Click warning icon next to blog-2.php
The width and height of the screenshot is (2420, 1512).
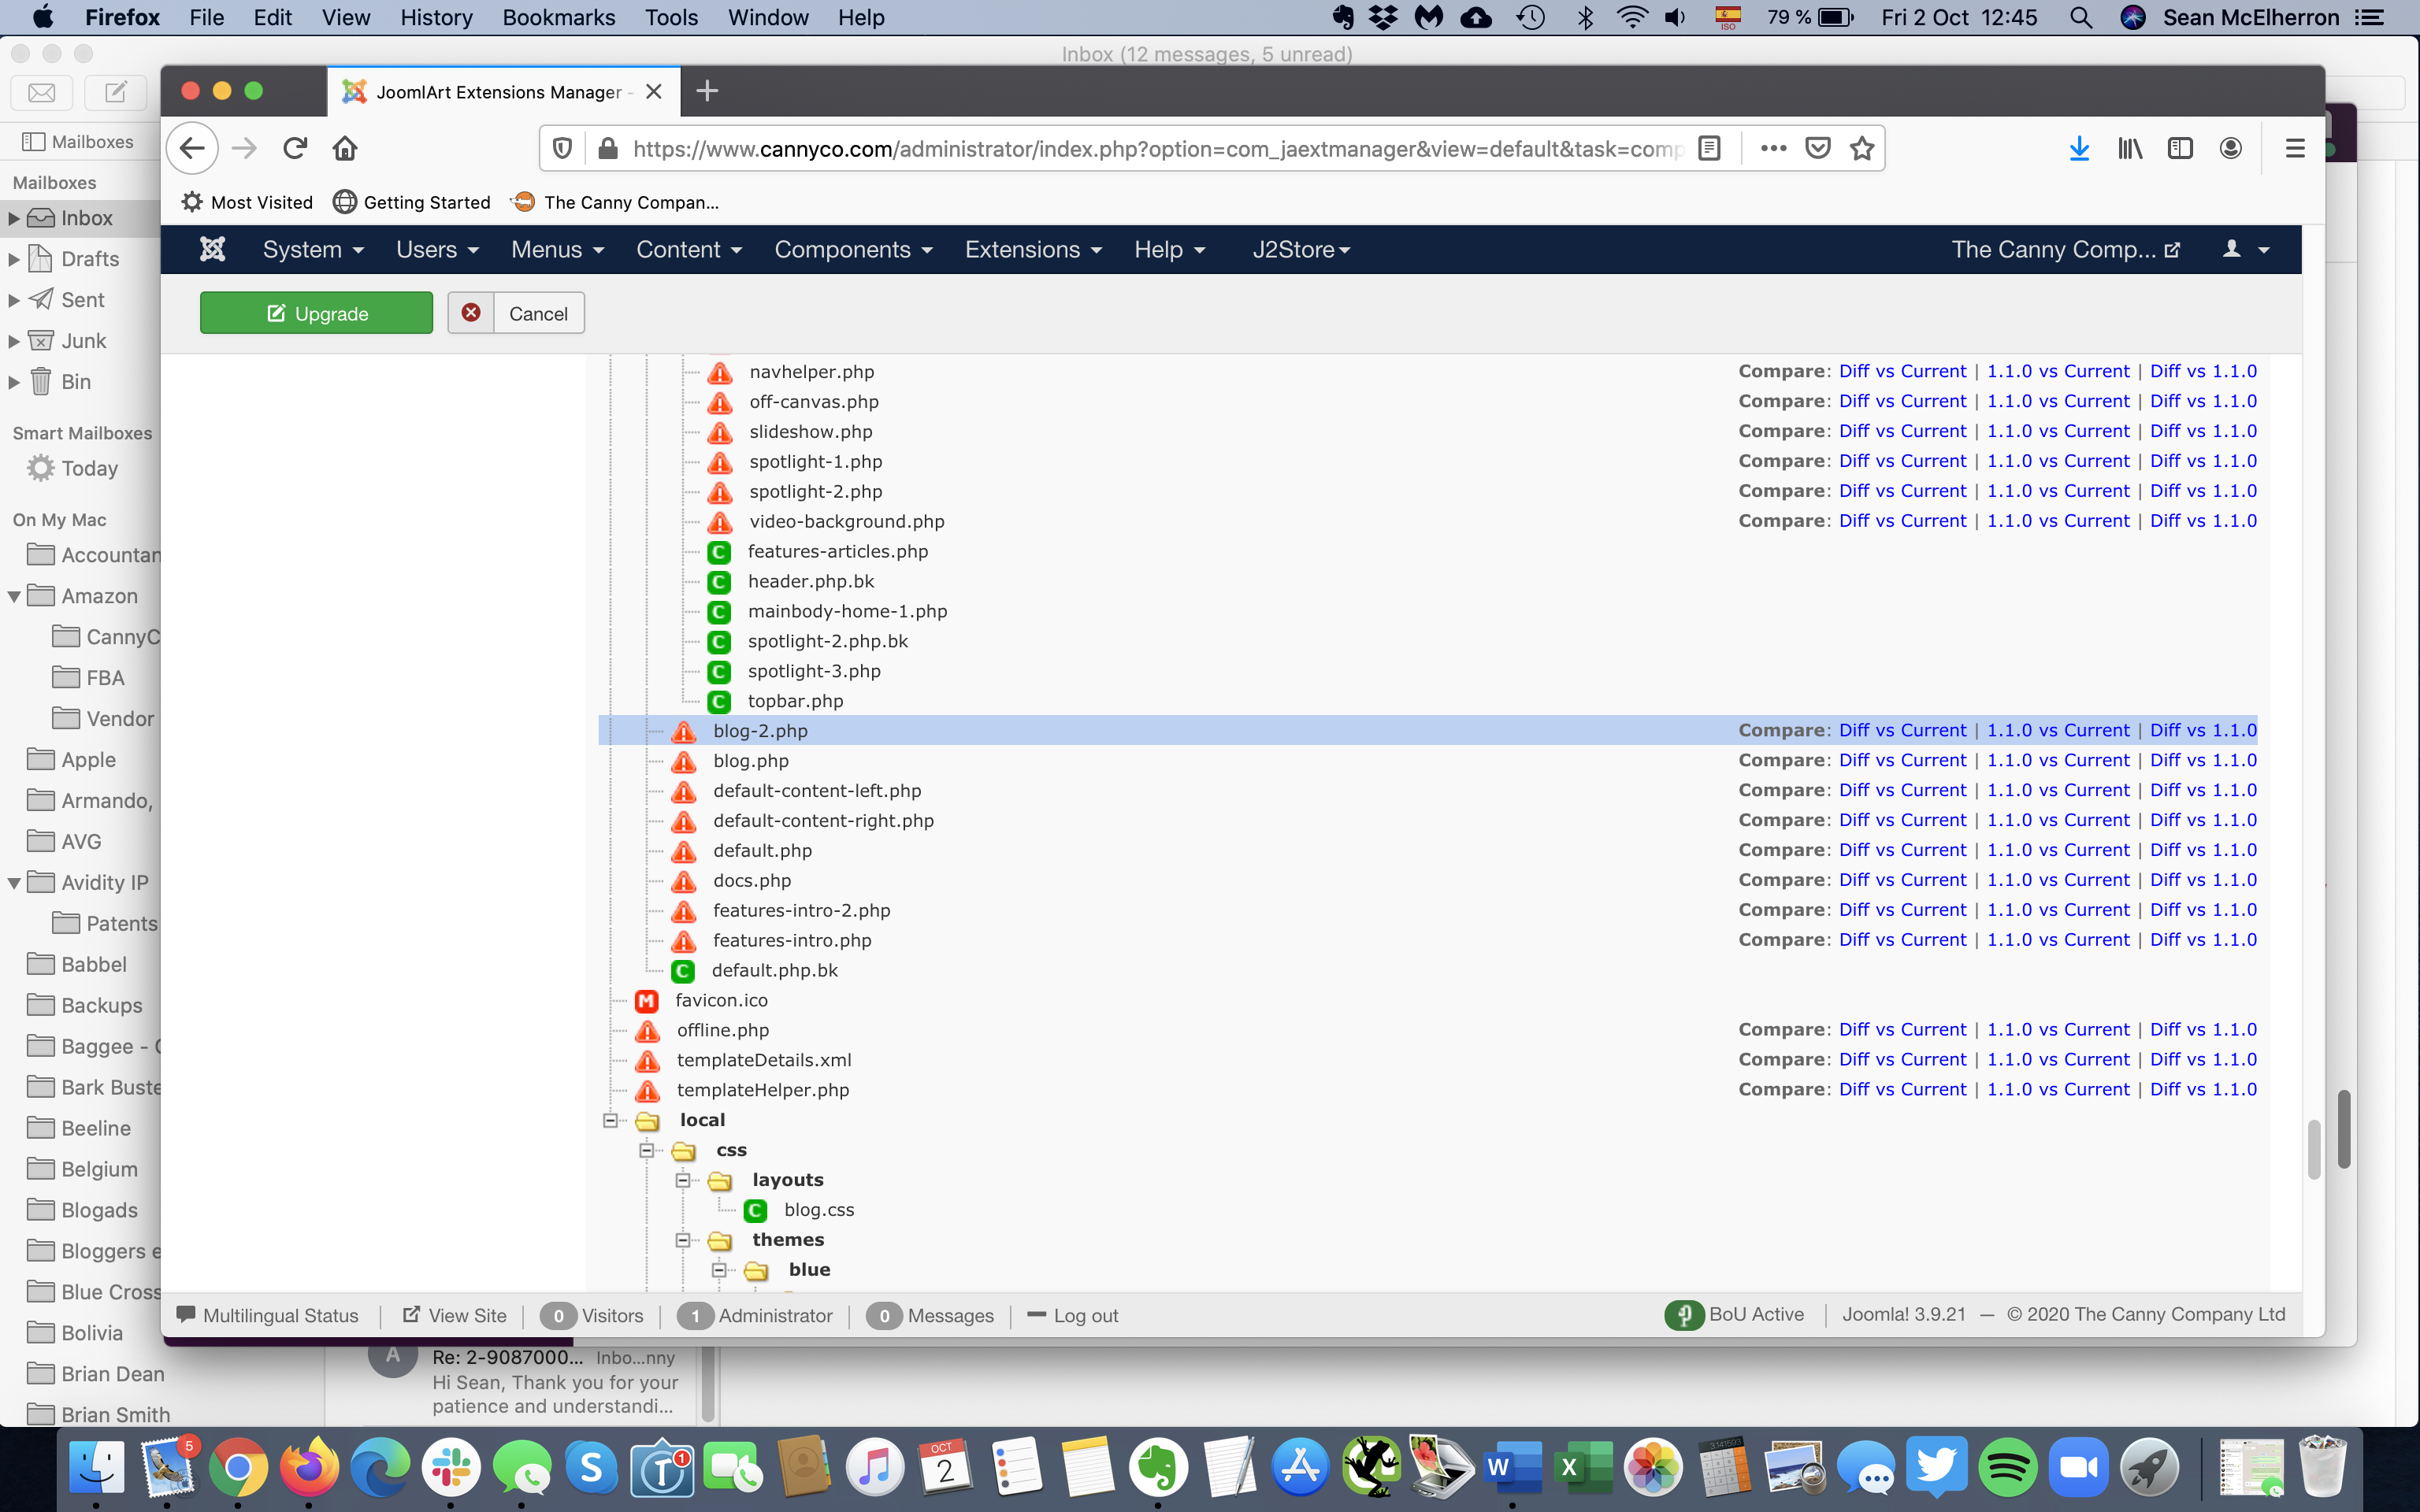tap(684, 731)
